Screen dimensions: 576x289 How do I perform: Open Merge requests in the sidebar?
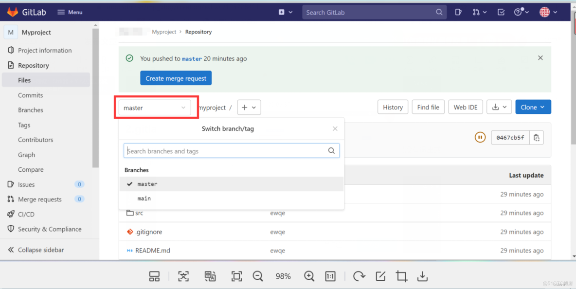pos(40,199)
